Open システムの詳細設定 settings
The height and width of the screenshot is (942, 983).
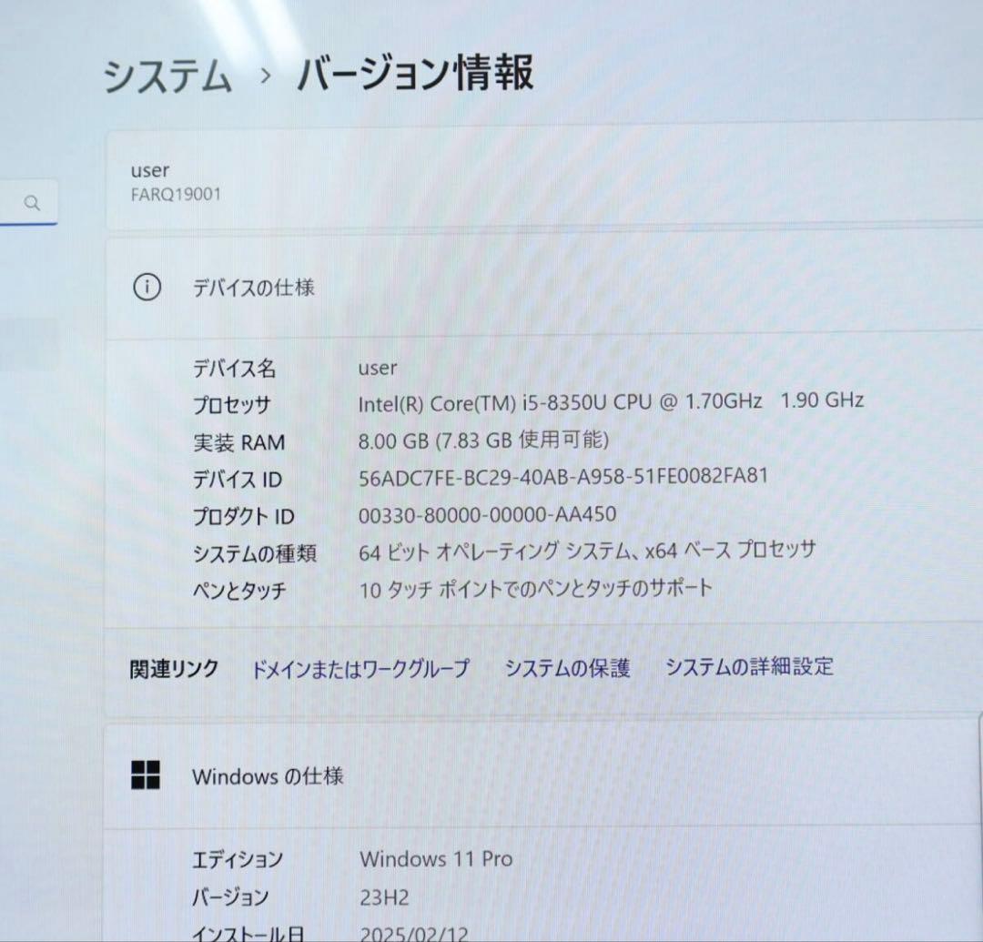pyautogui.click(x=750, y=667)
